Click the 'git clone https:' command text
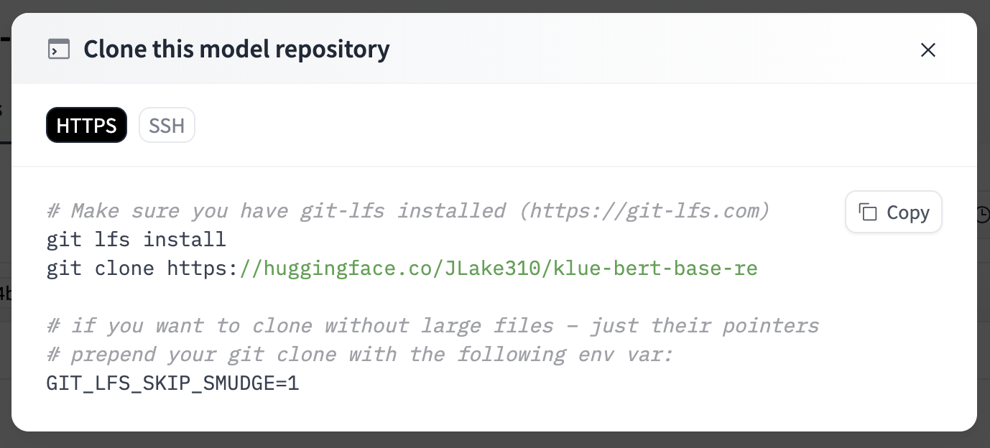The width and height of the screenshot is (990, 448). pyautogui.click(x=142, y=269)
